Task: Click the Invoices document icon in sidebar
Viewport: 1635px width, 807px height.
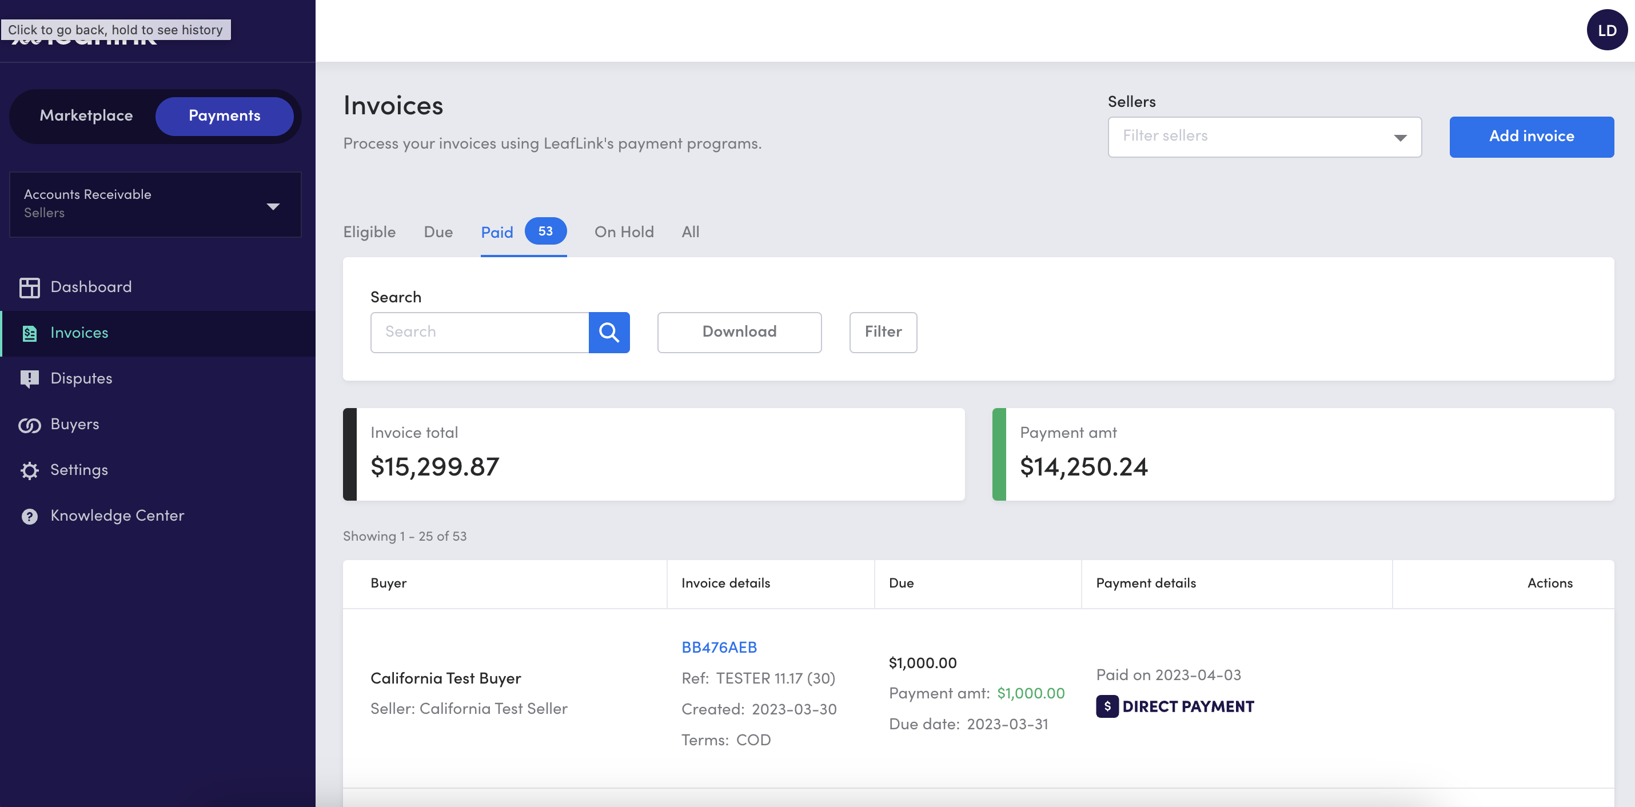Action: (x=29, y=333)
